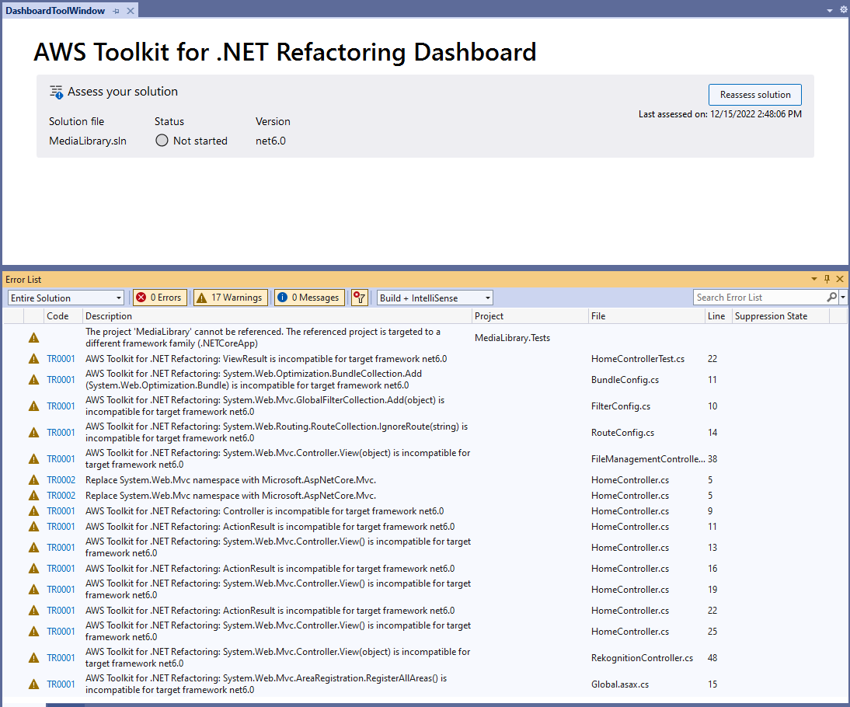The image size is (850, 707).
Task: Pin the DashboardToolWindow tab
Action: tap(116, 11)
